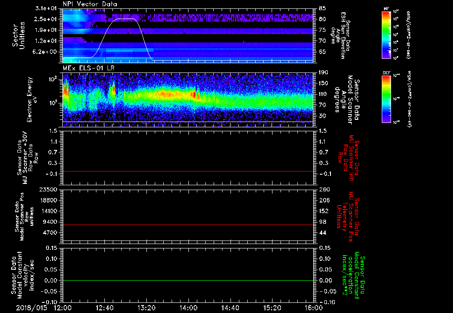Viewport: 453px width, 313px height.
Task: Click the '2018/015' date label
Action: (31, 308)
